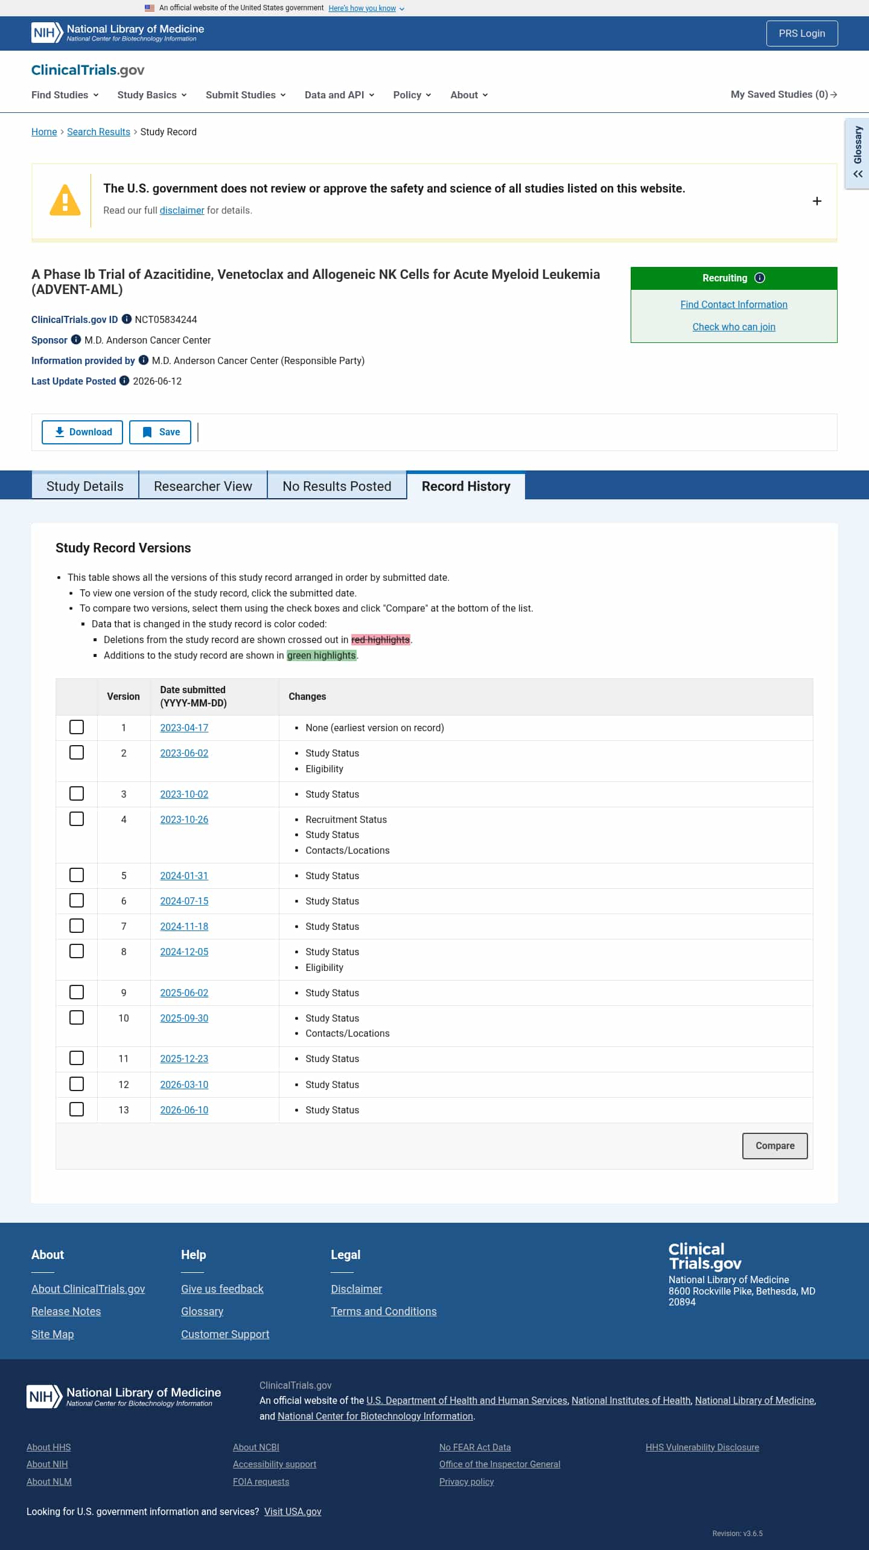Image resolution: width=869 pixels, height=1550 pixels.
Task: Click the NIH National Library of Medicine logo
Action: (x=118, y=33)
